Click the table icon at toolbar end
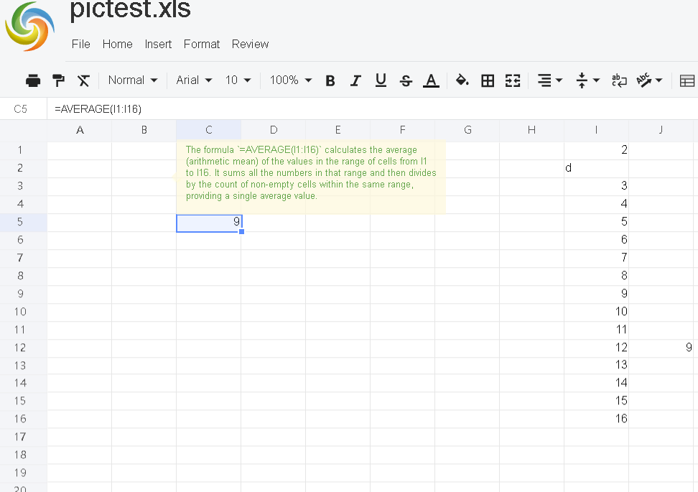The width and height of the screenshot is (698, 492). point(687,80)
